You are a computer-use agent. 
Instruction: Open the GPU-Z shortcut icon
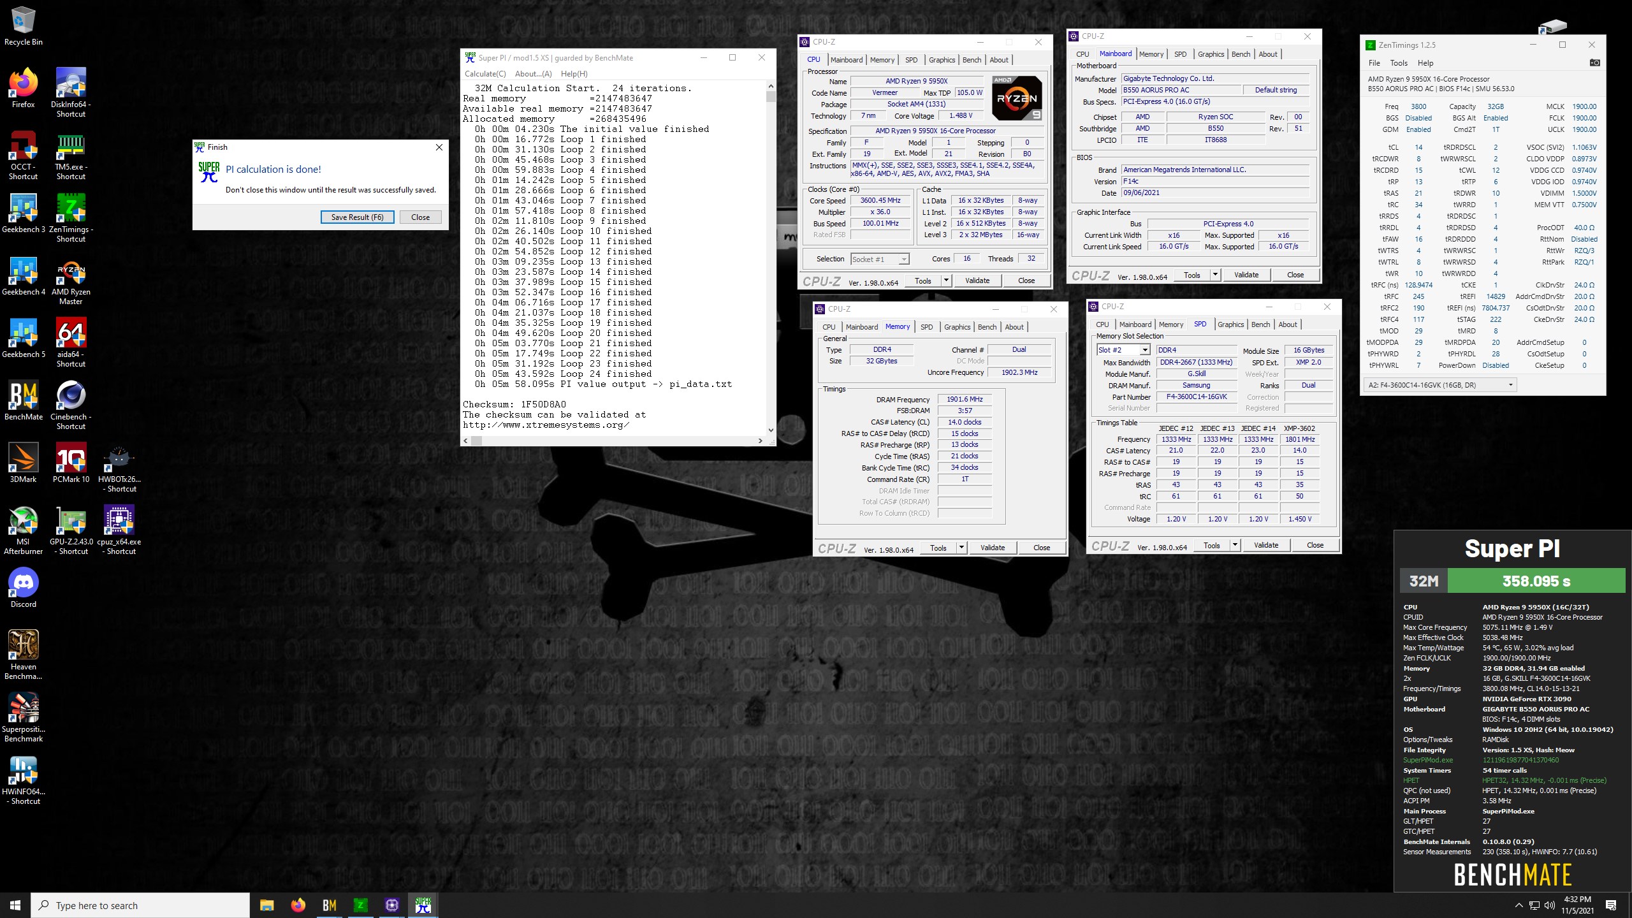(71, 530)
